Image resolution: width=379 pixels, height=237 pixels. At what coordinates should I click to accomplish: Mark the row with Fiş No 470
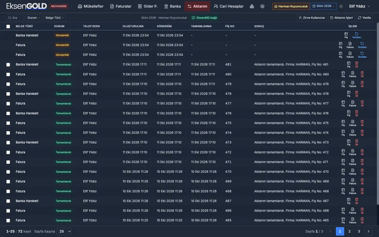pyautogui.click(x=8, y=172)
